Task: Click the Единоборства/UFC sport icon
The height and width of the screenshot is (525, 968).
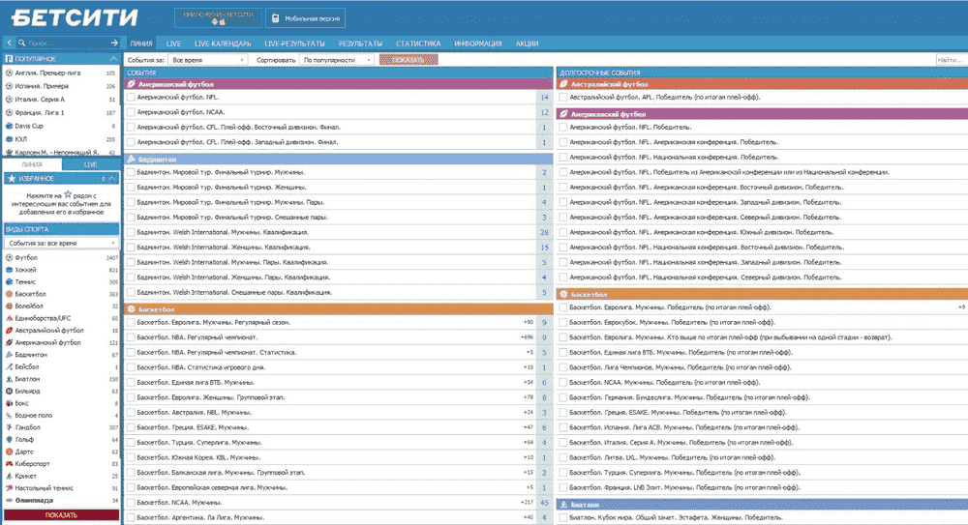Action: (10, 318)
